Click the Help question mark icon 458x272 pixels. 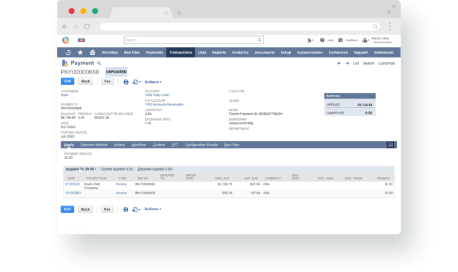tap(323, 40)
